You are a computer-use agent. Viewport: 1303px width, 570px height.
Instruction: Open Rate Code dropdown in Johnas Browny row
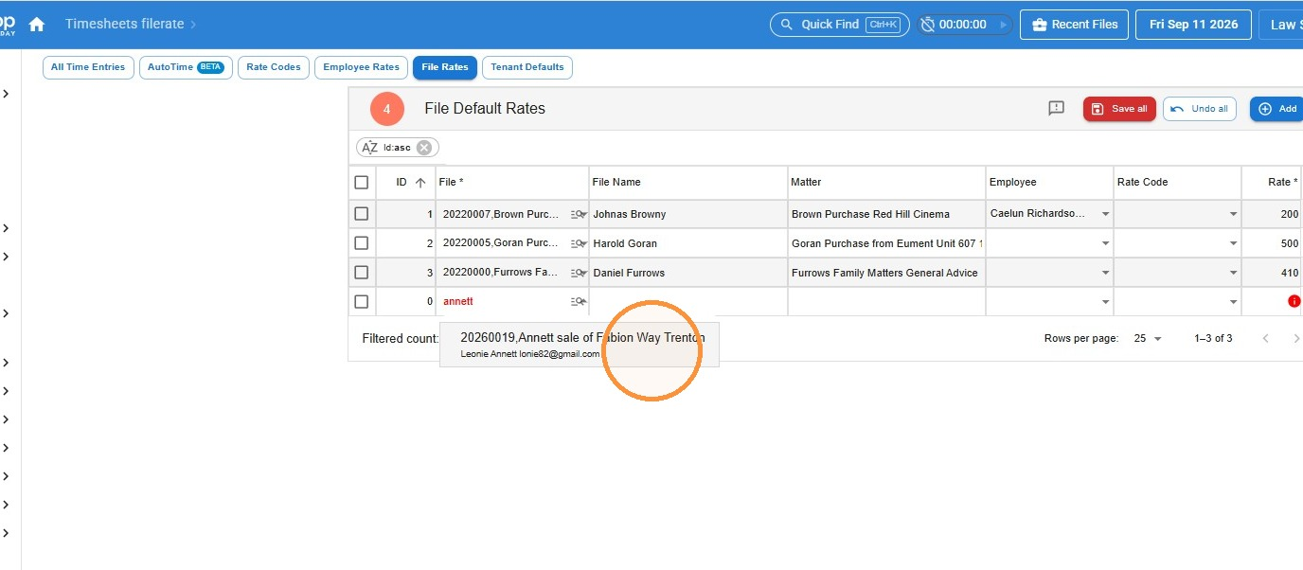coord(1233,214)
